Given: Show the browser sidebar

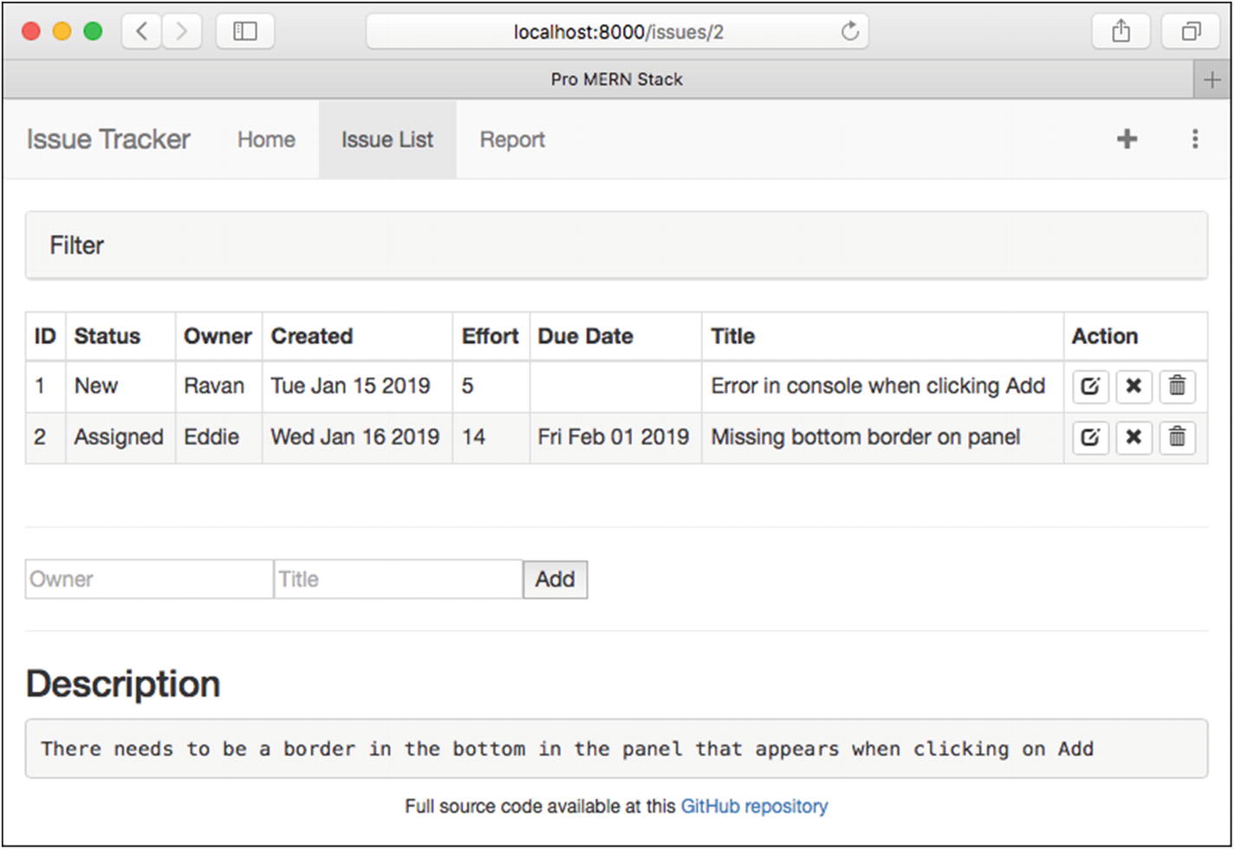Looking at the screenshot, I should (x=245, y=32).
